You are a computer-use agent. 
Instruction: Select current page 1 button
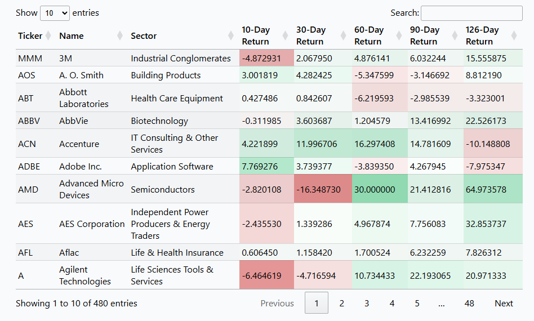317,303
